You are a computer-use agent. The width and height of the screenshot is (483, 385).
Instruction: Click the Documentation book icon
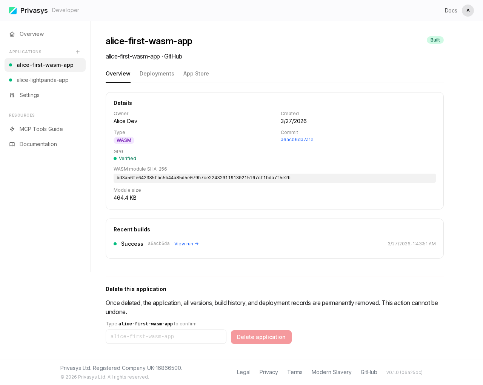tap(12, 144)
